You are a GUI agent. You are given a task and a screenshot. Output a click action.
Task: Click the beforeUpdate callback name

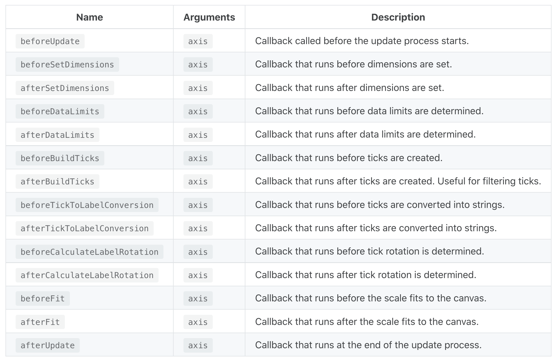tap(50, 41)
